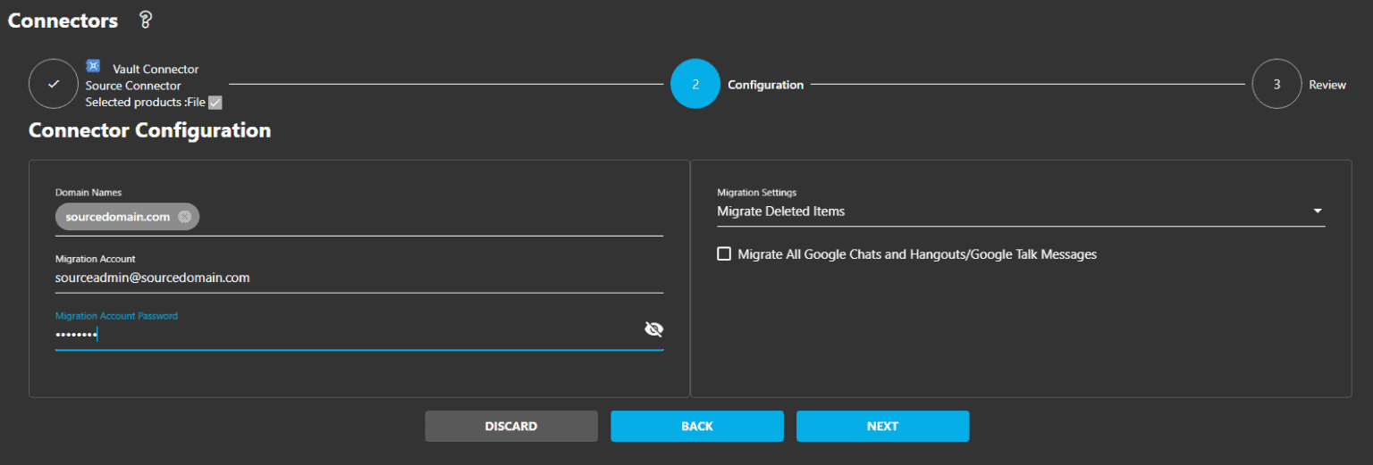Select step 2 Configuration circle
Screen dimensions: 1373x465
pyautogui.click(x=695, y=84)
